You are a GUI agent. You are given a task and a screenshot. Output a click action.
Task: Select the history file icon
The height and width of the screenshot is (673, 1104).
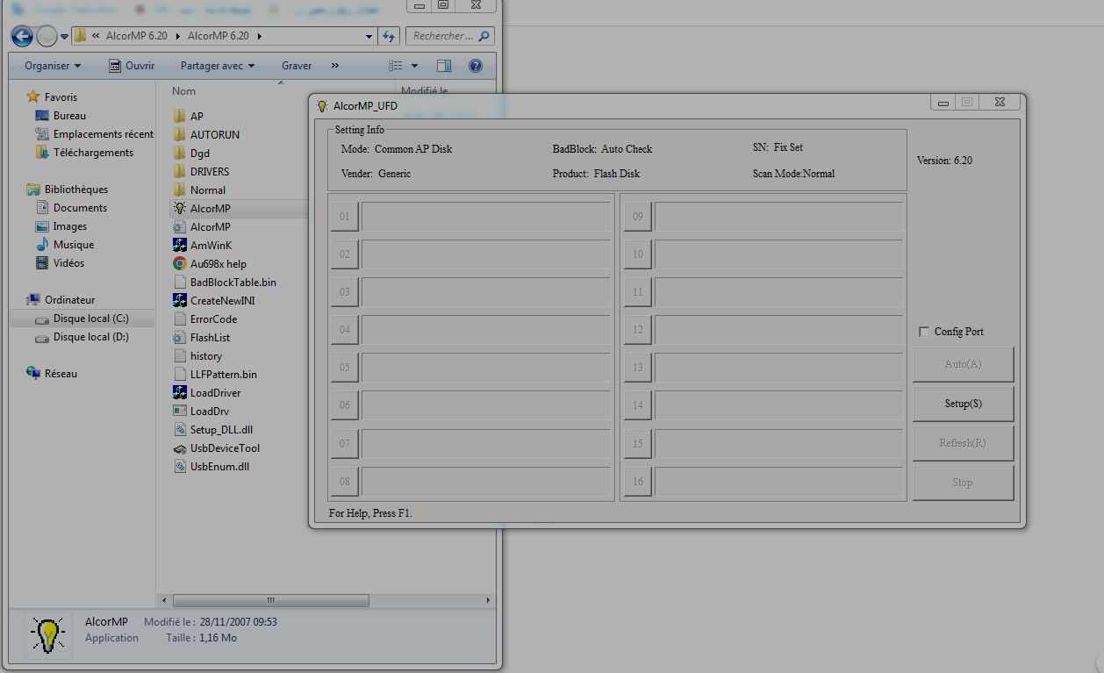click(180, 355)
